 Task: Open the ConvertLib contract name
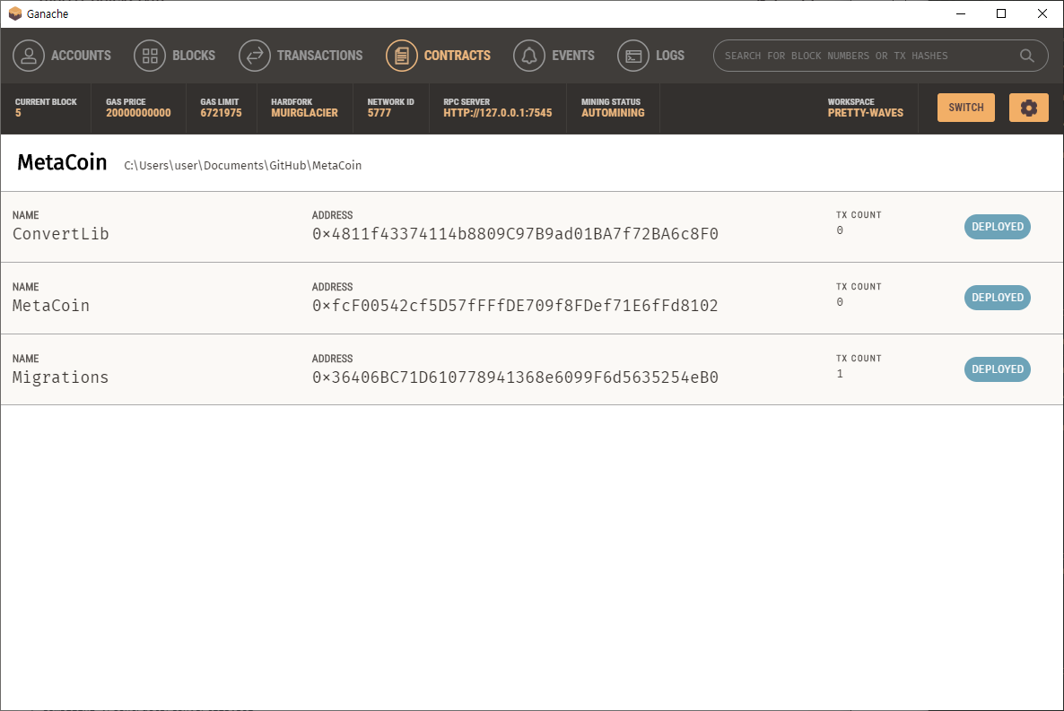point(60,234)
